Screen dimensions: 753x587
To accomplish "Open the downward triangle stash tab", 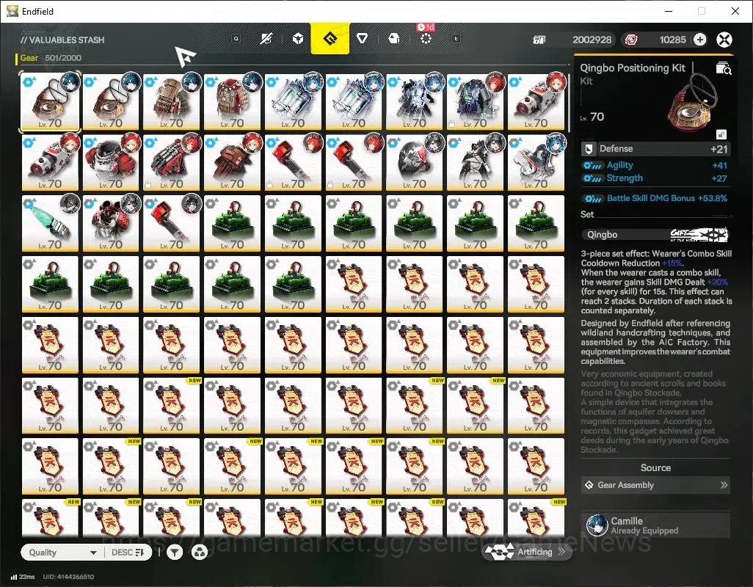I will (362, 38).
